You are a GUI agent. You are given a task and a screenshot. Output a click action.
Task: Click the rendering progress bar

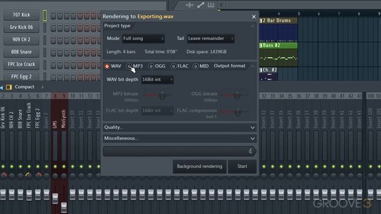pyautogui.click(x=180, y=151)
